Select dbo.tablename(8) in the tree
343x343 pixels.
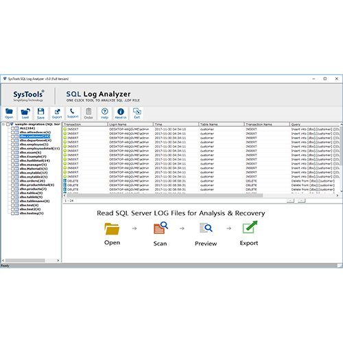pos(34,201)
